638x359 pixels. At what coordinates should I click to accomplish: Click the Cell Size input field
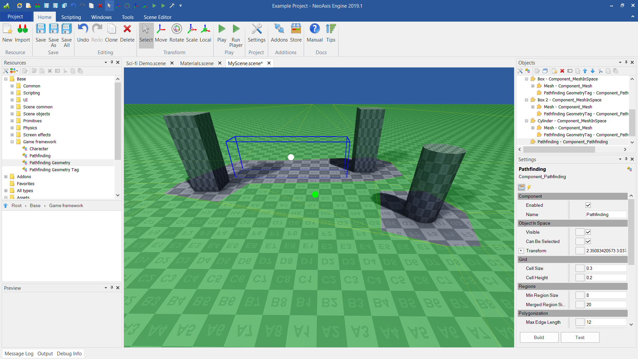coord(605,268)
